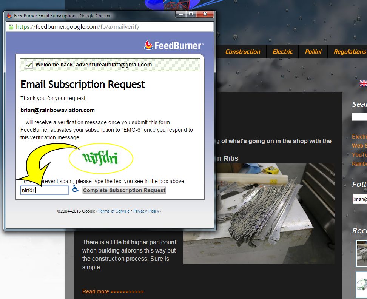Click the green checkmark icon beside Welcome back
The width and height of the screenshot is (367, 299).
tap(29, 65)
